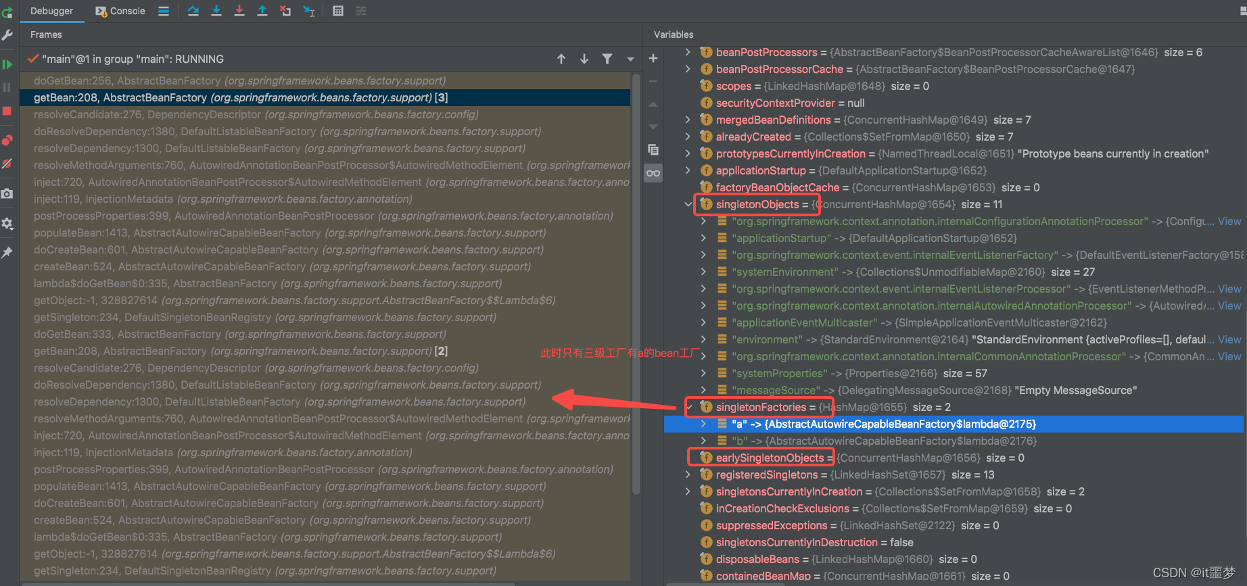1247x586 pixels.
Task: Click the Drop Frame icon
Action: pyautogui.click(x=285, y=11)
